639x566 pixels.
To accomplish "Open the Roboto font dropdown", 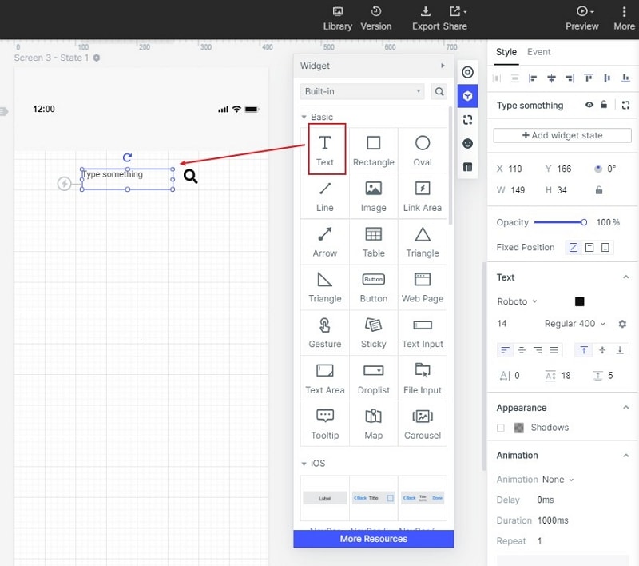I will (517, 301).
